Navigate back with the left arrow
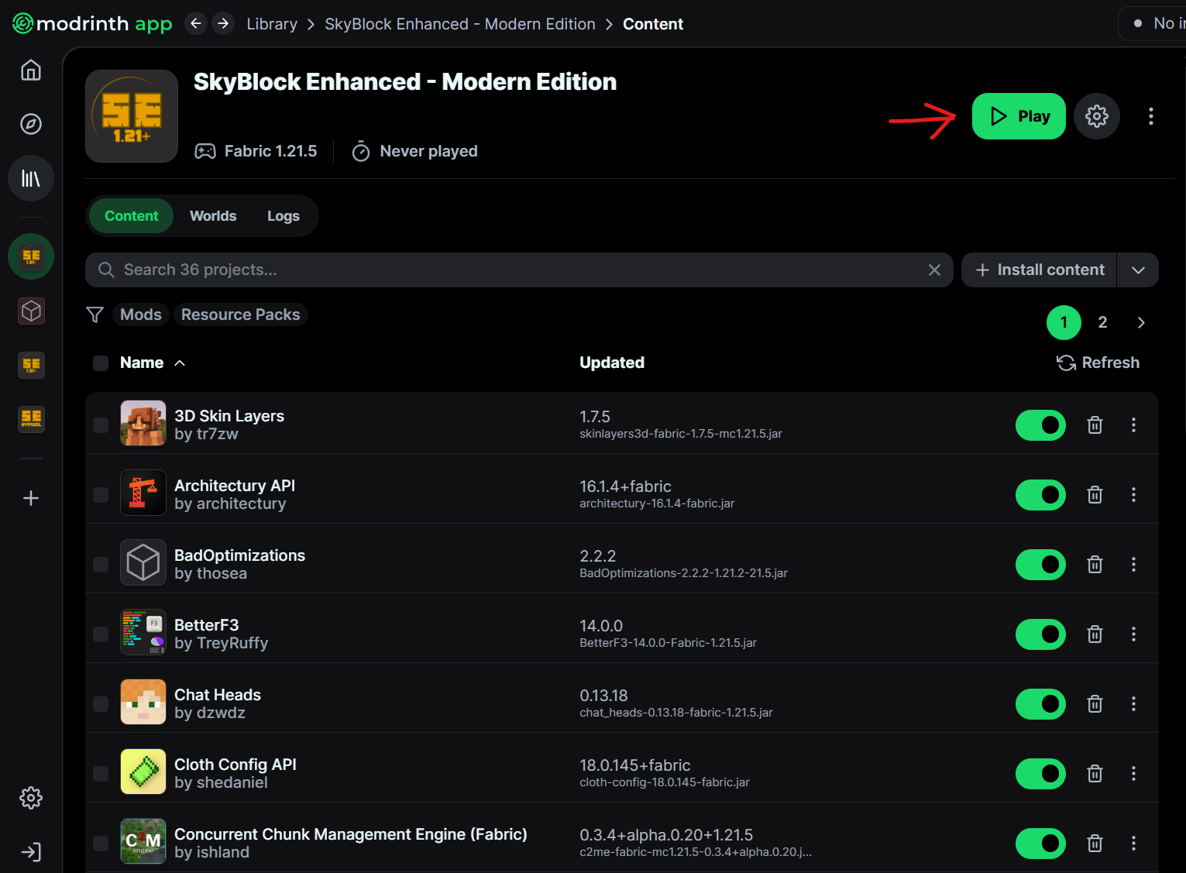Viewport: 1186px width, 873px height. click(x=196, y=24)
